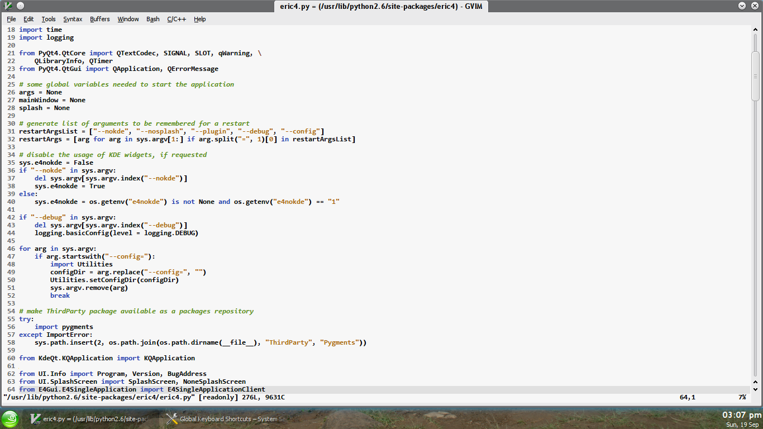Click the round on-all-desktops title bar button
The height and width of the screenshot is (429, 763).
[x=20, y=6]
